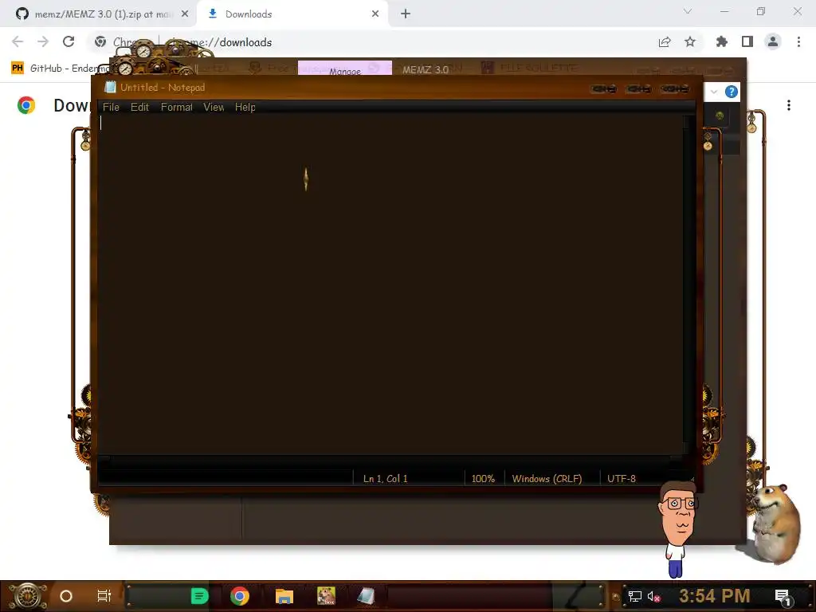Open GitHub - Endermanch bookmark
816x612 pixels.
coord(61,69)
